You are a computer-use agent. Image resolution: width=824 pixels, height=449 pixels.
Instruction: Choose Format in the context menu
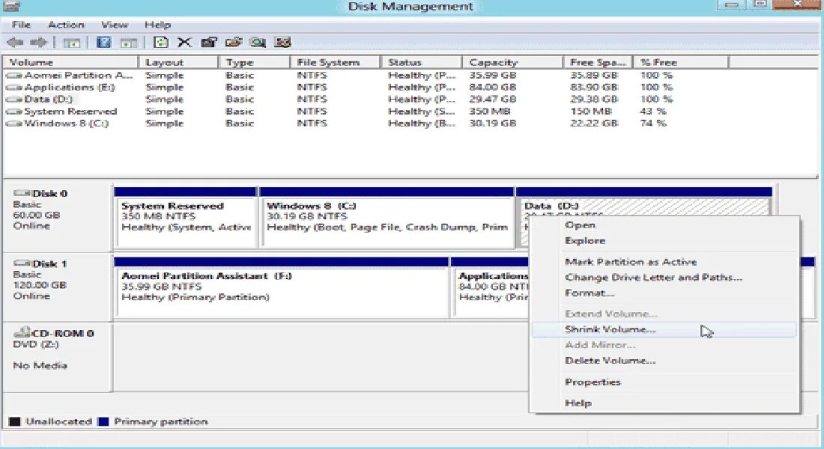[590, 293]
